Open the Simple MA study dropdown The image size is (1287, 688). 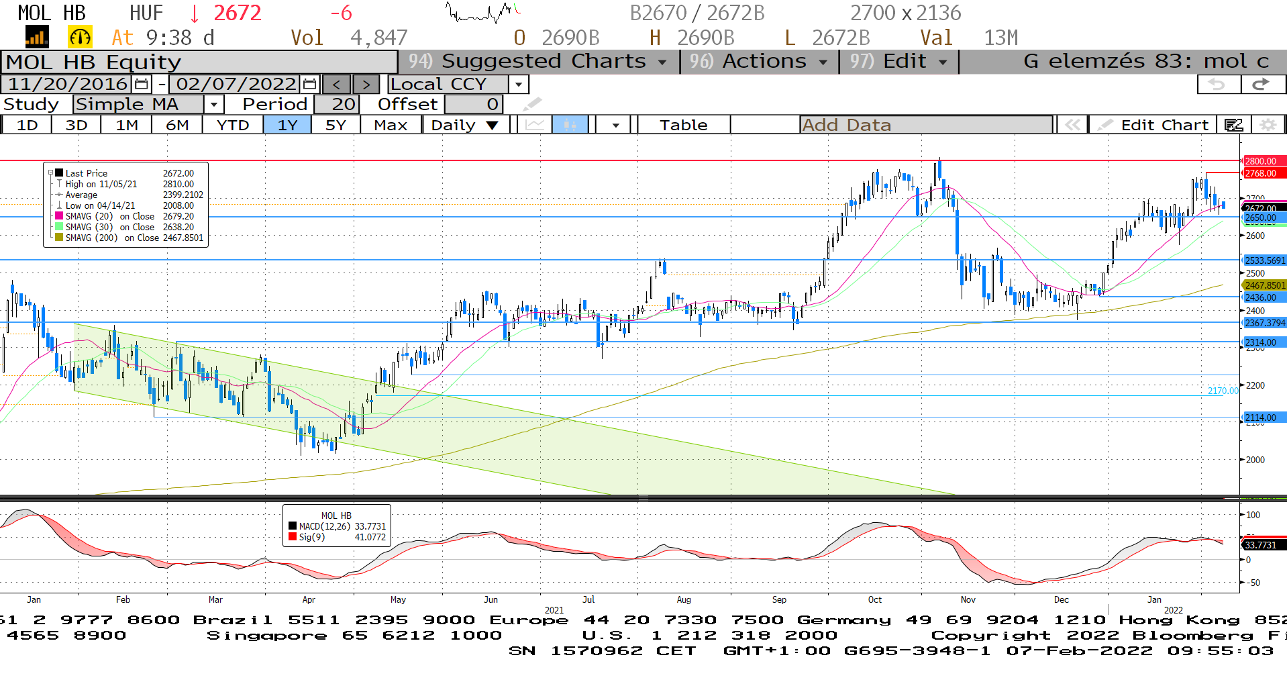[214, 105]
